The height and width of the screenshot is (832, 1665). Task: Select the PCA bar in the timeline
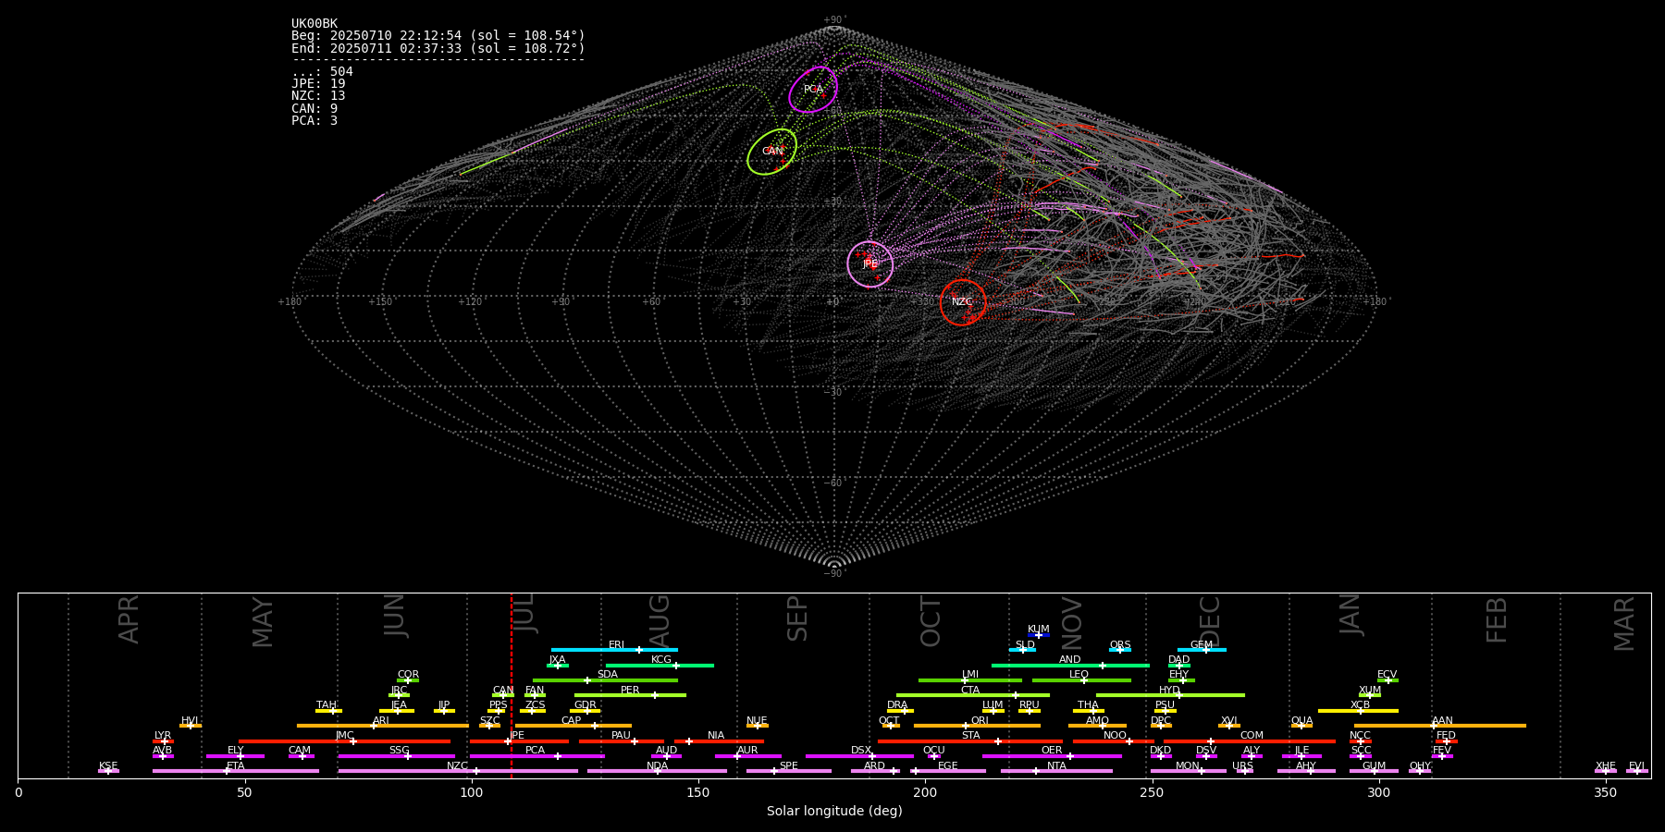tap(536, 756)
